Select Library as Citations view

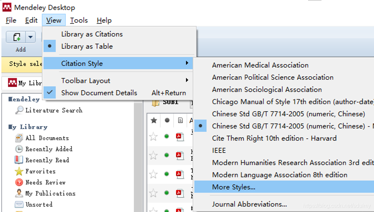[x=119, y=34]
